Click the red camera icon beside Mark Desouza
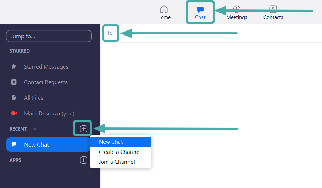Screen dimensions: 322x188 [x=14, y=114]
